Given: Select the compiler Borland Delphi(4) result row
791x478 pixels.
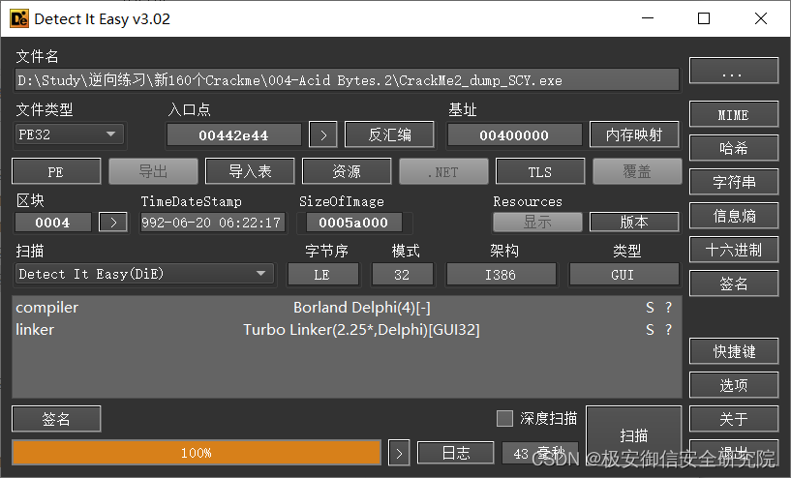Looking at the screenshot, I should coord(346,307).
